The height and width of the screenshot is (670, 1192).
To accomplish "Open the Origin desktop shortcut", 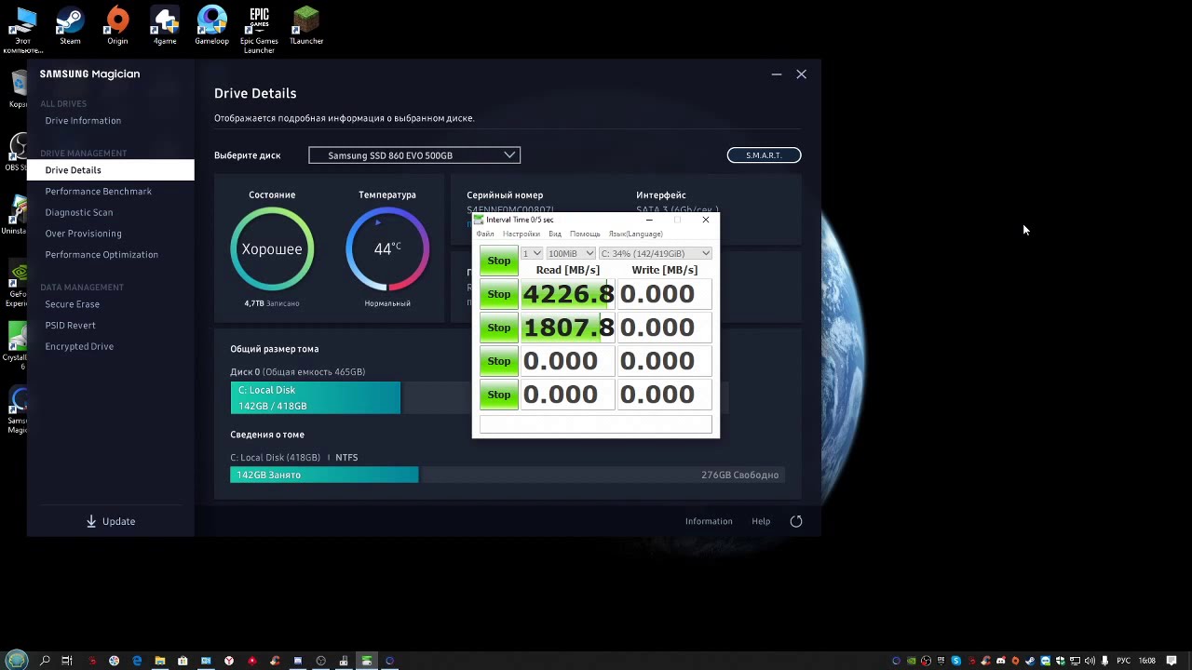I will click(117, 26).
